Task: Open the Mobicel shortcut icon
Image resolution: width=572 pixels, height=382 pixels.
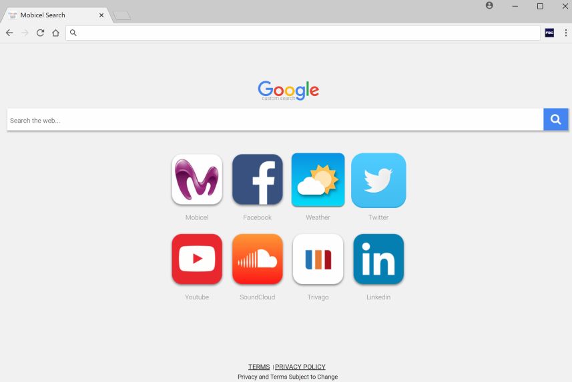Action: pos(197,179)
